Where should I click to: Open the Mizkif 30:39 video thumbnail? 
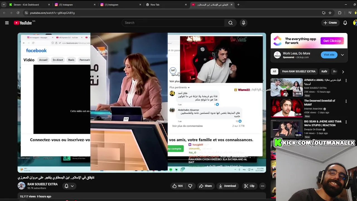tap(286, 108)
